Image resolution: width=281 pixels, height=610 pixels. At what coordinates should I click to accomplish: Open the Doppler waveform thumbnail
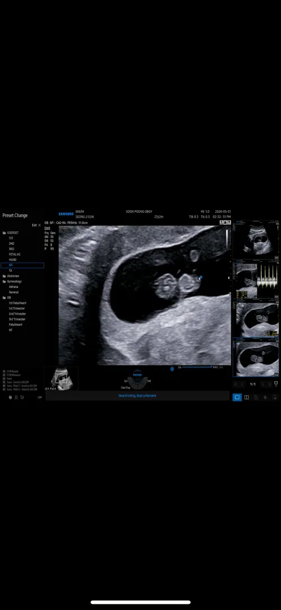pos(256,280)
